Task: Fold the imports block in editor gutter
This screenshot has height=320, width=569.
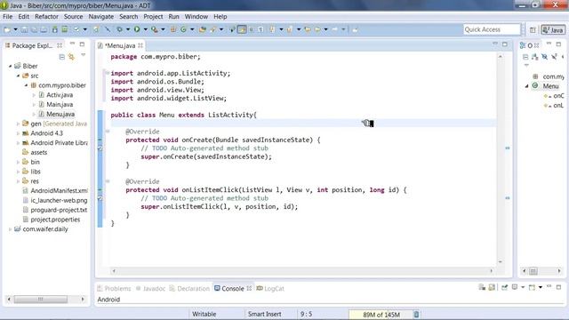Action: pos(108,73)
